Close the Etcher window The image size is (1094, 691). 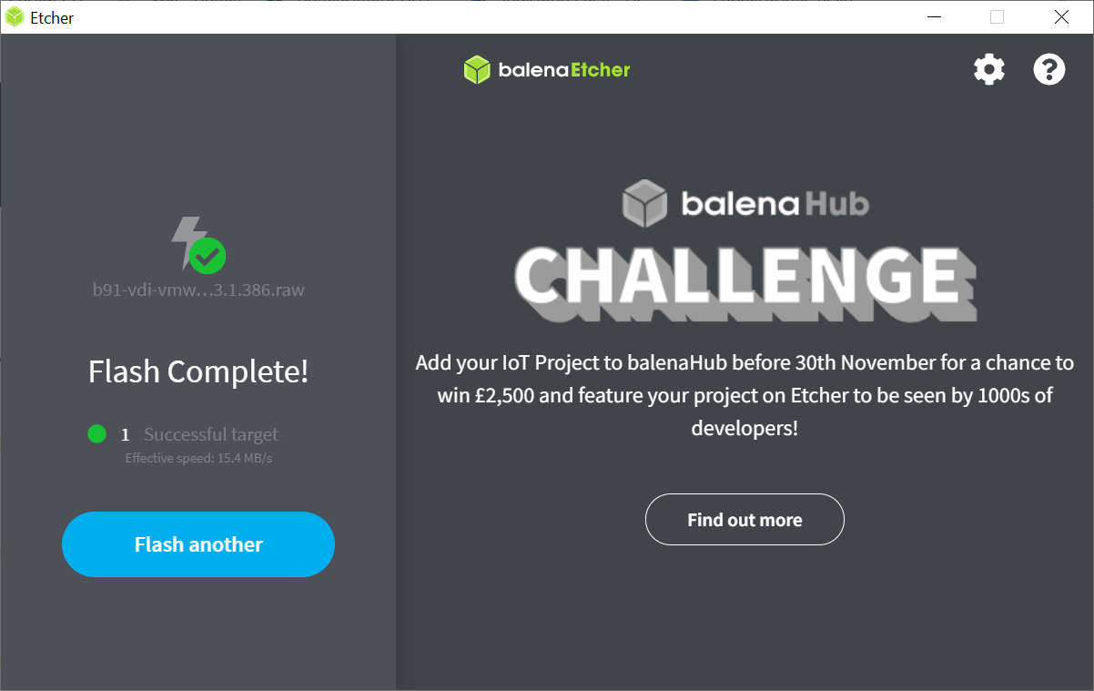[x=1061, y=16]
